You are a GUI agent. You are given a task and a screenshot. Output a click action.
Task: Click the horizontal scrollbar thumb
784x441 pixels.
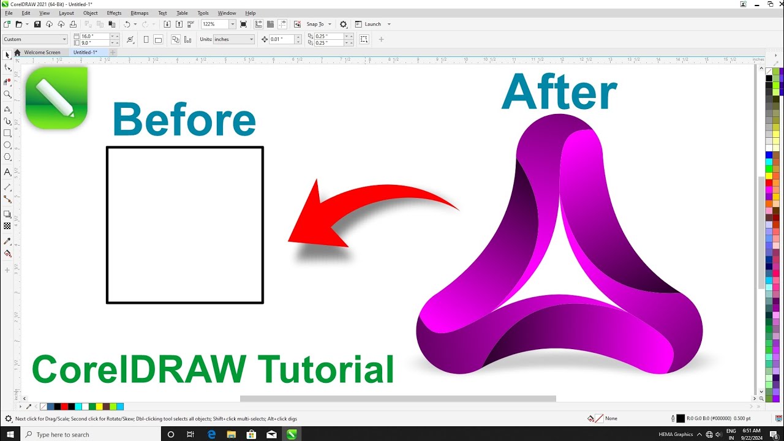coord(398,399)
